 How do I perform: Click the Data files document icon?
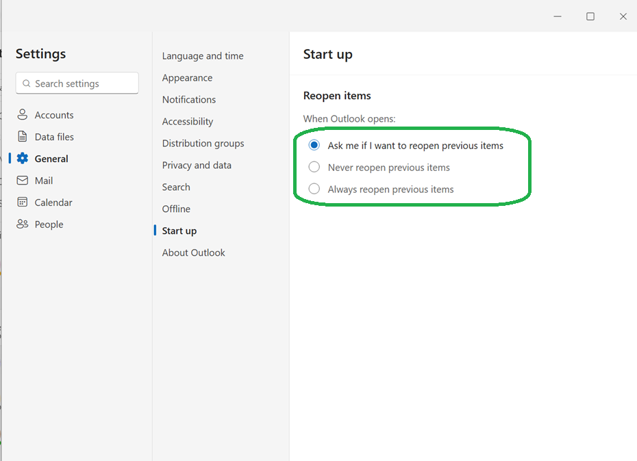23,136
